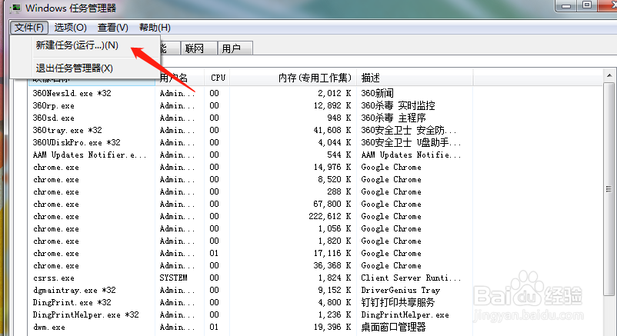
Task: Sort by 内存(专用工作集) column header
Action: pyautogui.click(x=293, y=78)
